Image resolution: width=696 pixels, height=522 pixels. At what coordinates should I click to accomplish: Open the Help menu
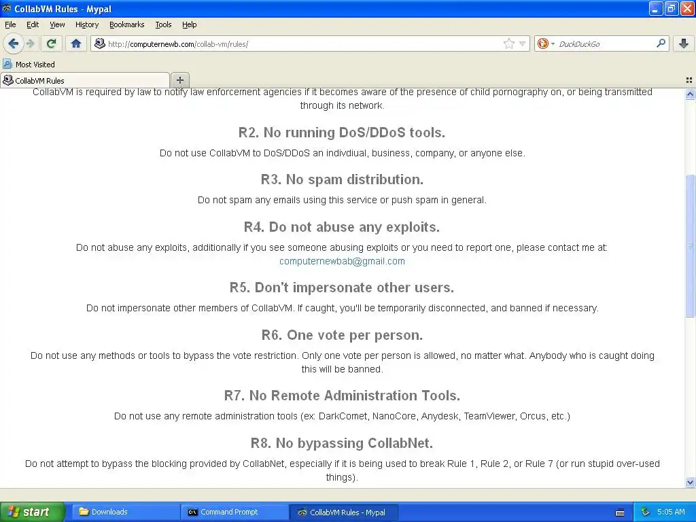point(189,25)
